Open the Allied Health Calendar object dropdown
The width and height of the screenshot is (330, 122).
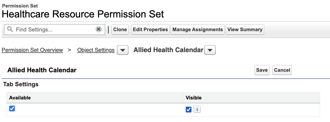(210, 50)
